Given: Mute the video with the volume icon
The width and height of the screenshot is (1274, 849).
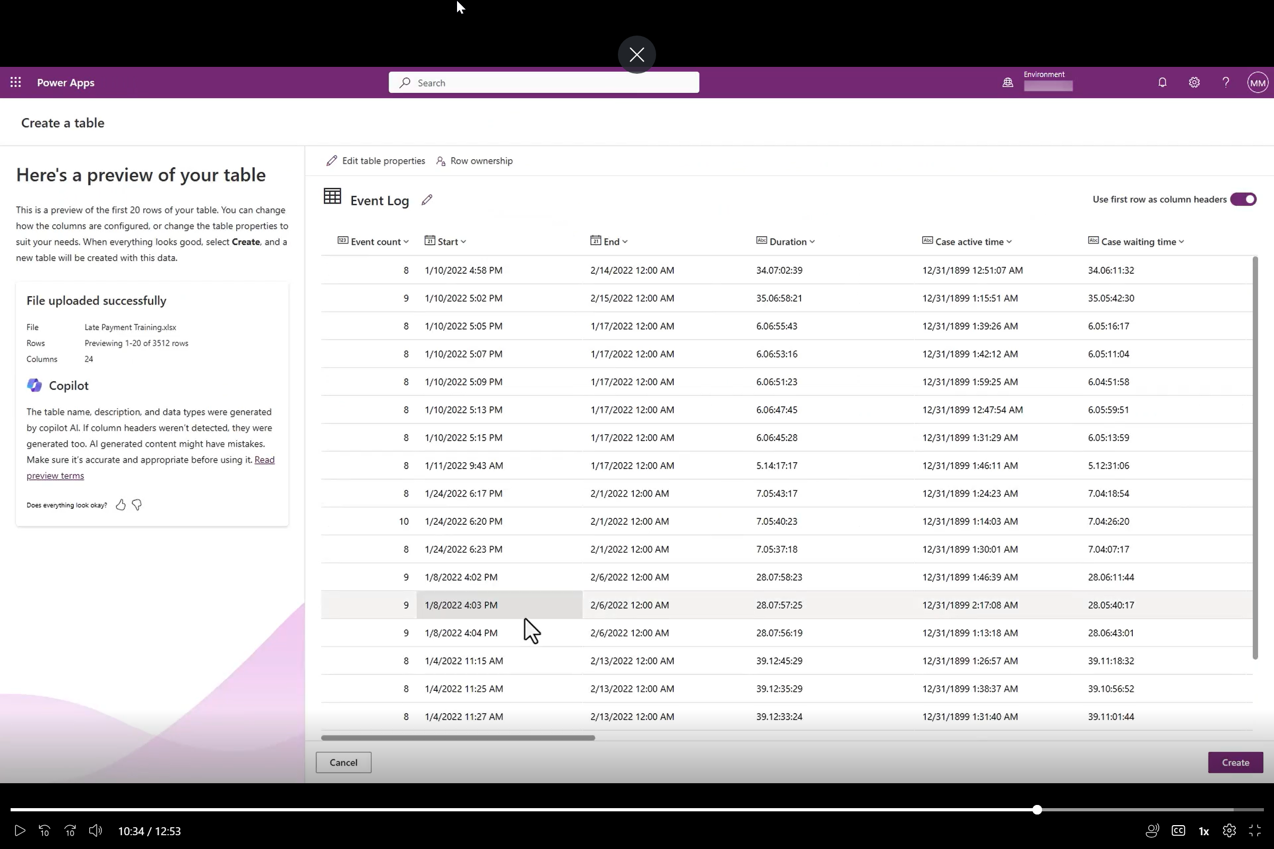Looking at the screenshot, I should click(x=96, y=830).
